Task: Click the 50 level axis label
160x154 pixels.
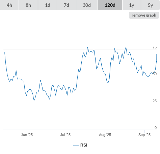Action: 155,74
